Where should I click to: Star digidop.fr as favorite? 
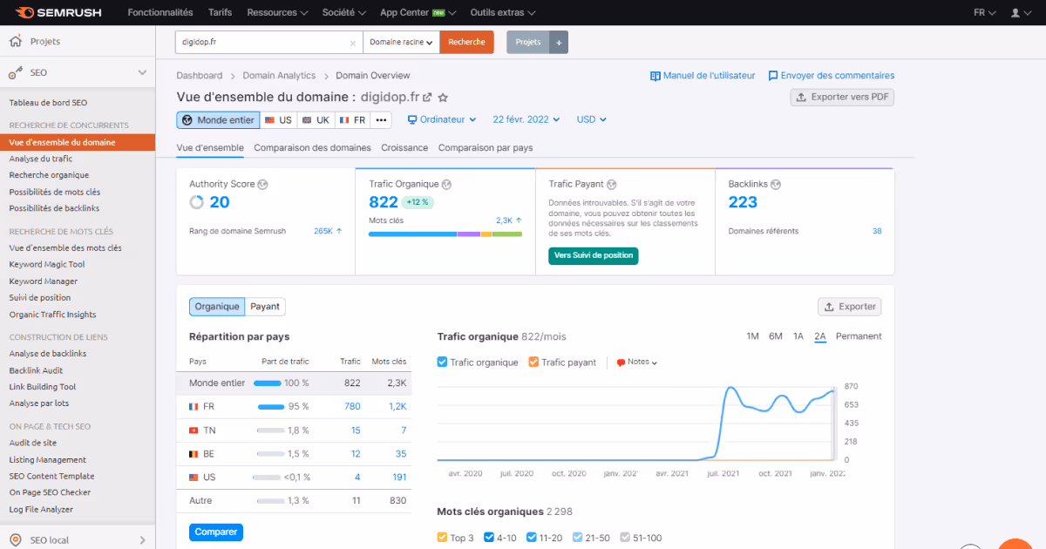click(x=443, y=98)
